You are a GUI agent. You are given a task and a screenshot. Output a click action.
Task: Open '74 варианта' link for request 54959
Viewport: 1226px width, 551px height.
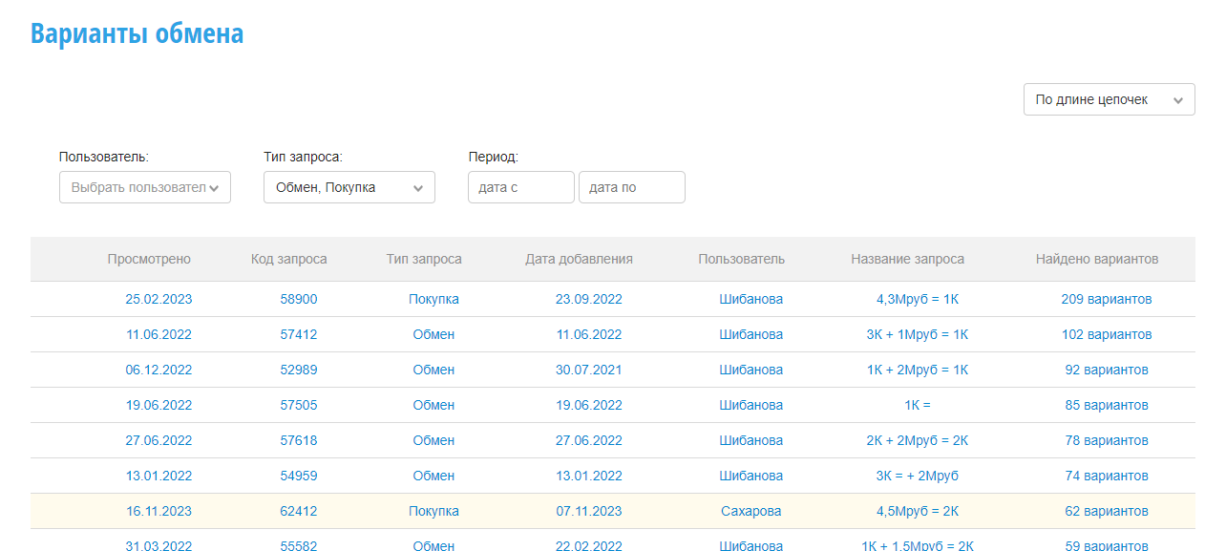[x=1107, y=476]
